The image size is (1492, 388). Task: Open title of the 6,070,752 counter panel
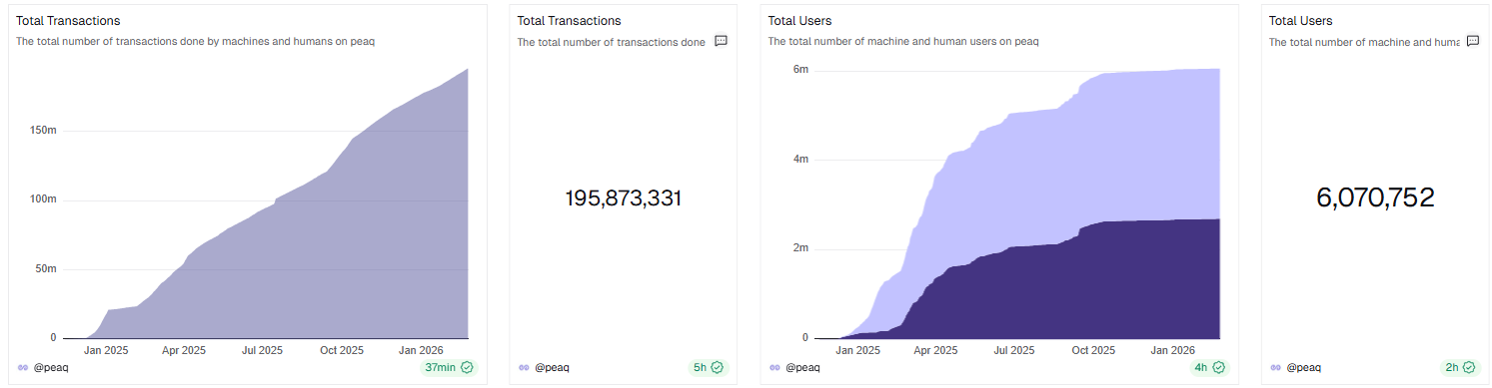1300,20
